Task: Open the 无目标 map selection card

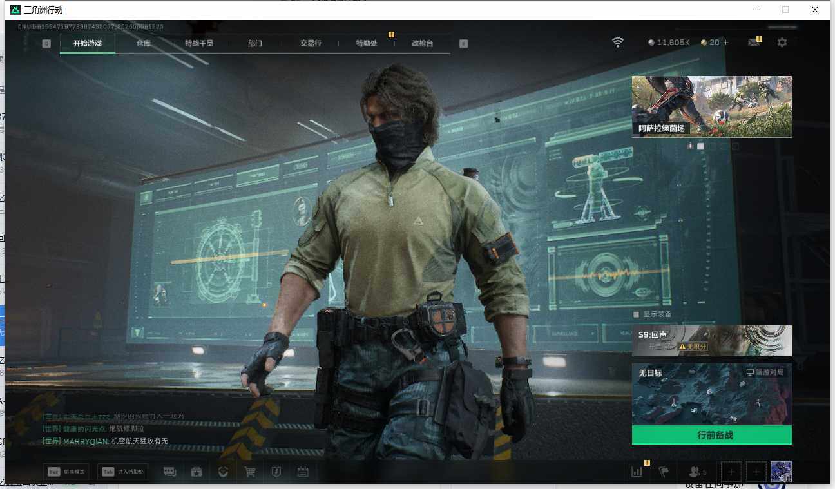Action: (711, 394)
